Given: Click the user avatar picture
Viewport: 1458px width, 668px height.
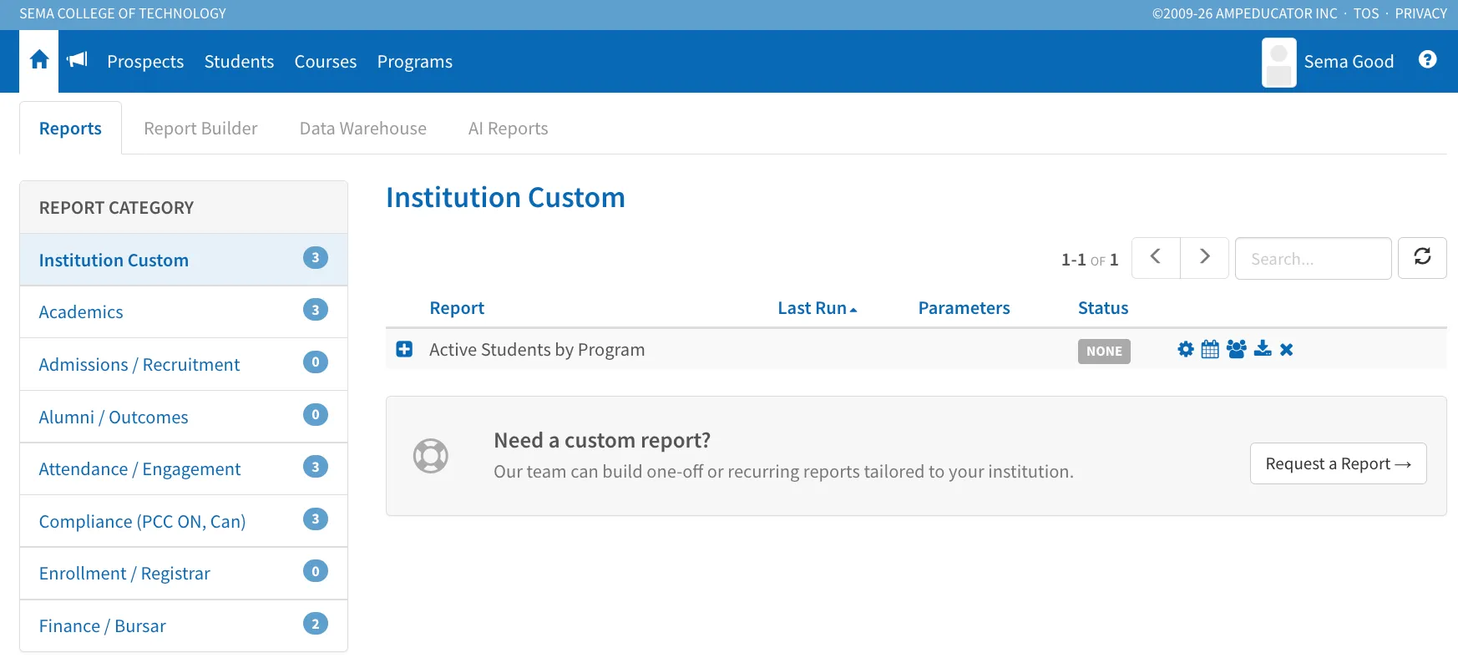Looking at the screenshot, I should click(x=1278, y=62).
